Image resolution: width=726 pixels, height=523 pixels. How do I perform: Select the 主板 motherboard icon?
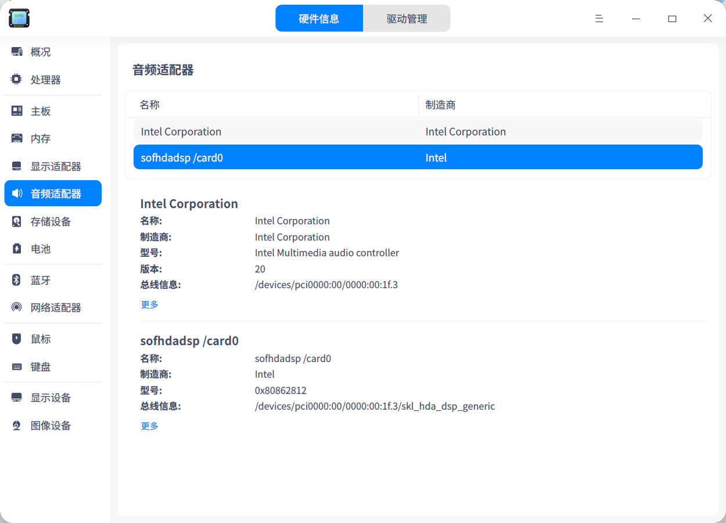[17, 111]
